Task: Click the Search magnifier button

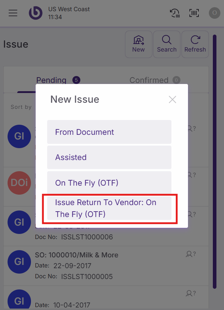Action: [x=167, y=44]
